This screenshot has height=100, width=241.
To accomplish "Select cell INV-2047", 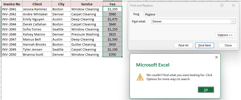I will point(12,40).
